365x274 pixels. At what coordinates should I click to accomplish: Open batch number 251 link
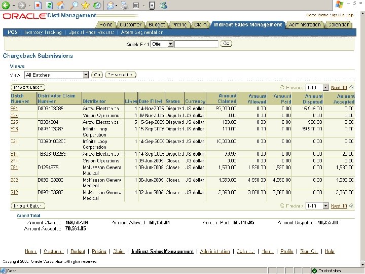[14, 167]
